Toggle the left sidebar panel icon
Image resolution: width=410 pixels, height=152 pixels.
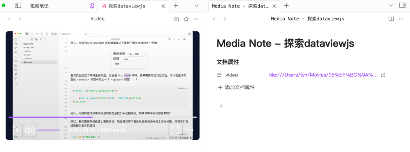[x=18, y=5]
